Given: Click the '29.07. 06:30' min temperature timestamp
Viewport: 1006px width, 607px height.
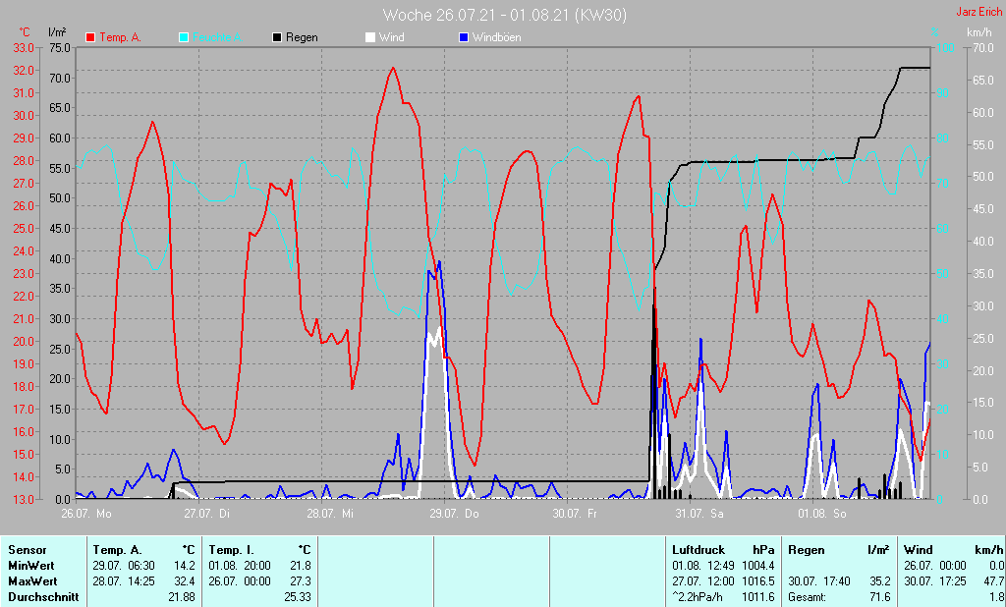Looking at the screenshot, I should tap(124, 566).
